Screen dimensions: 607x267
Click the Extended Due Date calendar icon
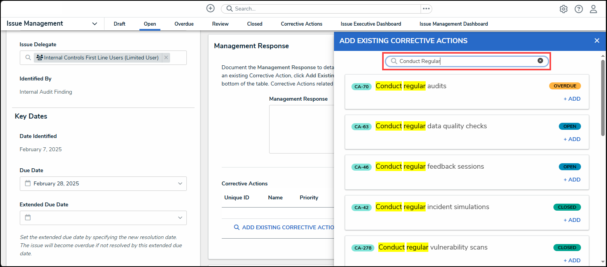[28, 218]
